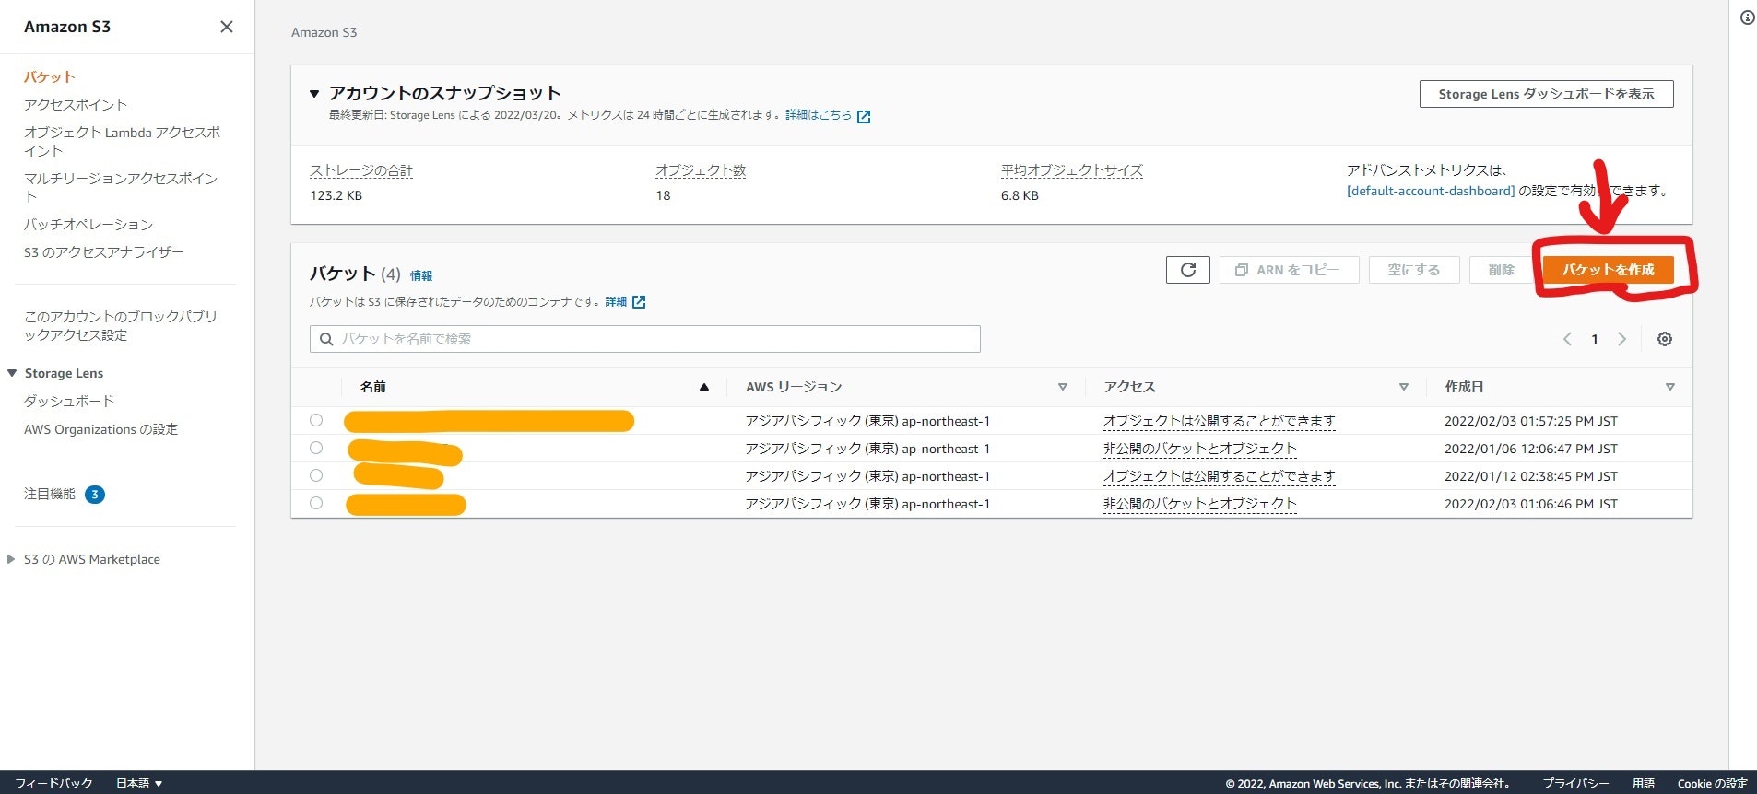Click バケットを作成 button
This screenshot has width=1757, height=794.
click(x=1608, y=270)
